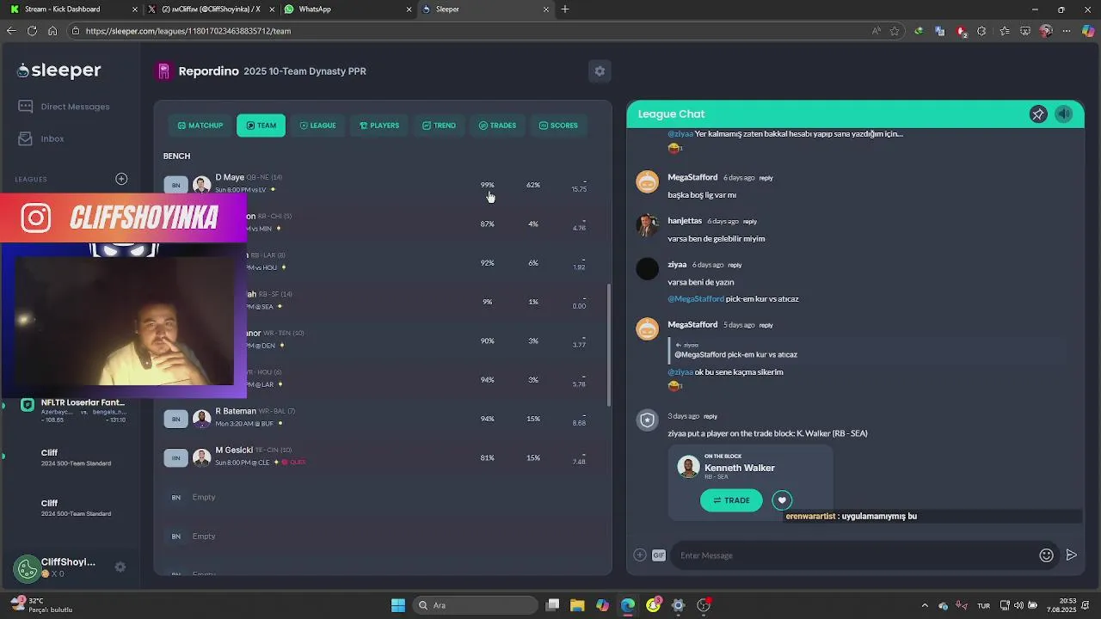Image resolution: width=1101 pixels, height=619 pixels.
Task: Open the PLAYERS tab
Action: [379, 126]
